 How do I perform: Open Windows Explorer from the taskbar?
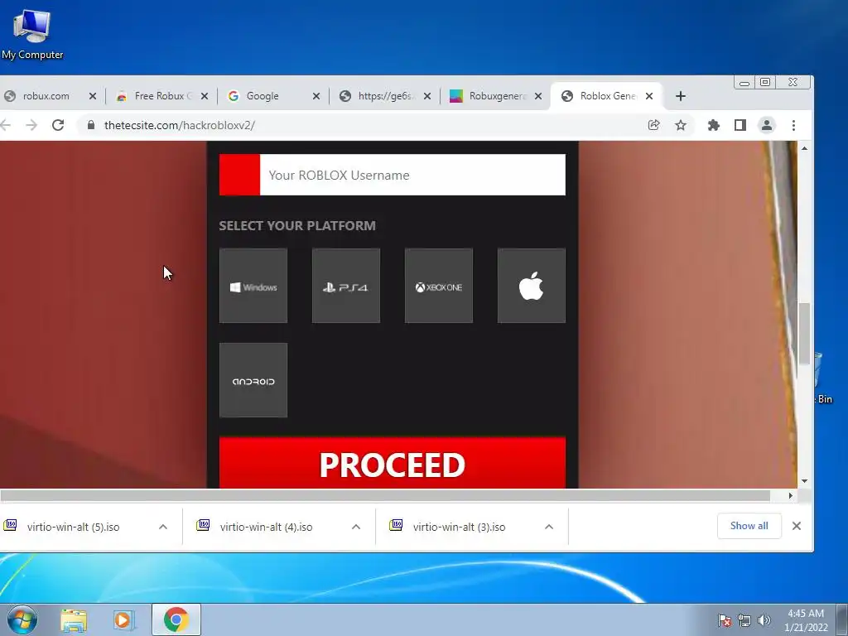[x=74, y=620]
